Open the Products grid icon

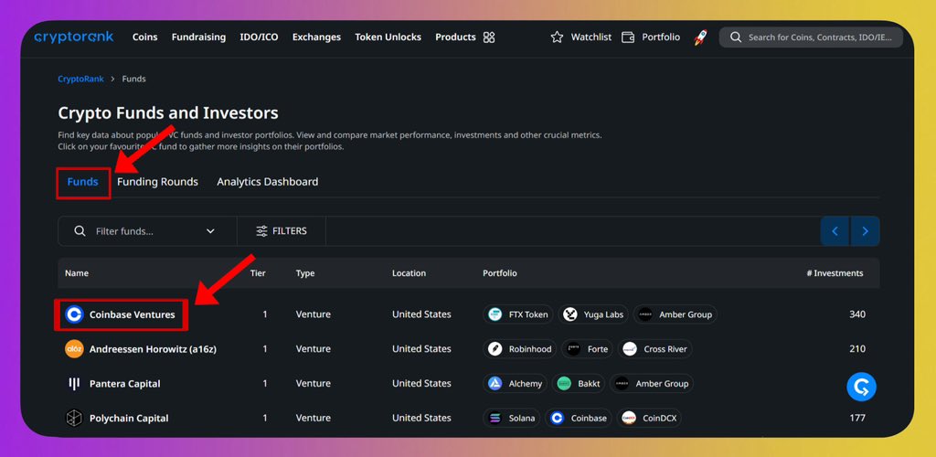point(489,37)
